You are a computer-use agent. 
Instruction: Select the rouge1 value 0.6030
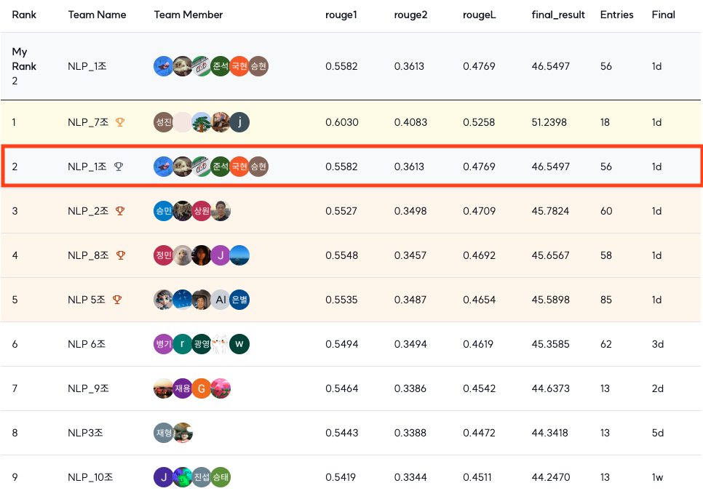[x=342, y=121]
